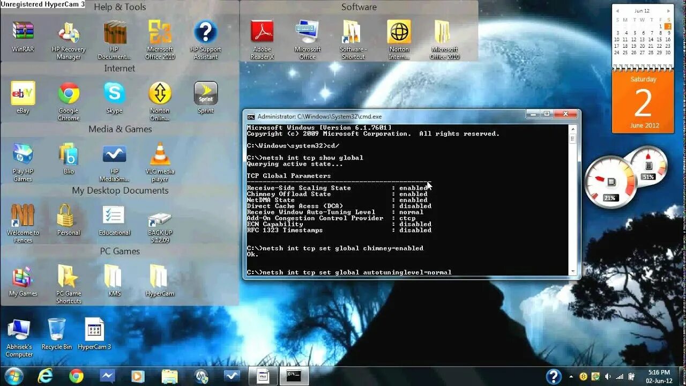
Task: Open Microsoft Office 2010 folder in Software group
Action: tap(444, 40)
